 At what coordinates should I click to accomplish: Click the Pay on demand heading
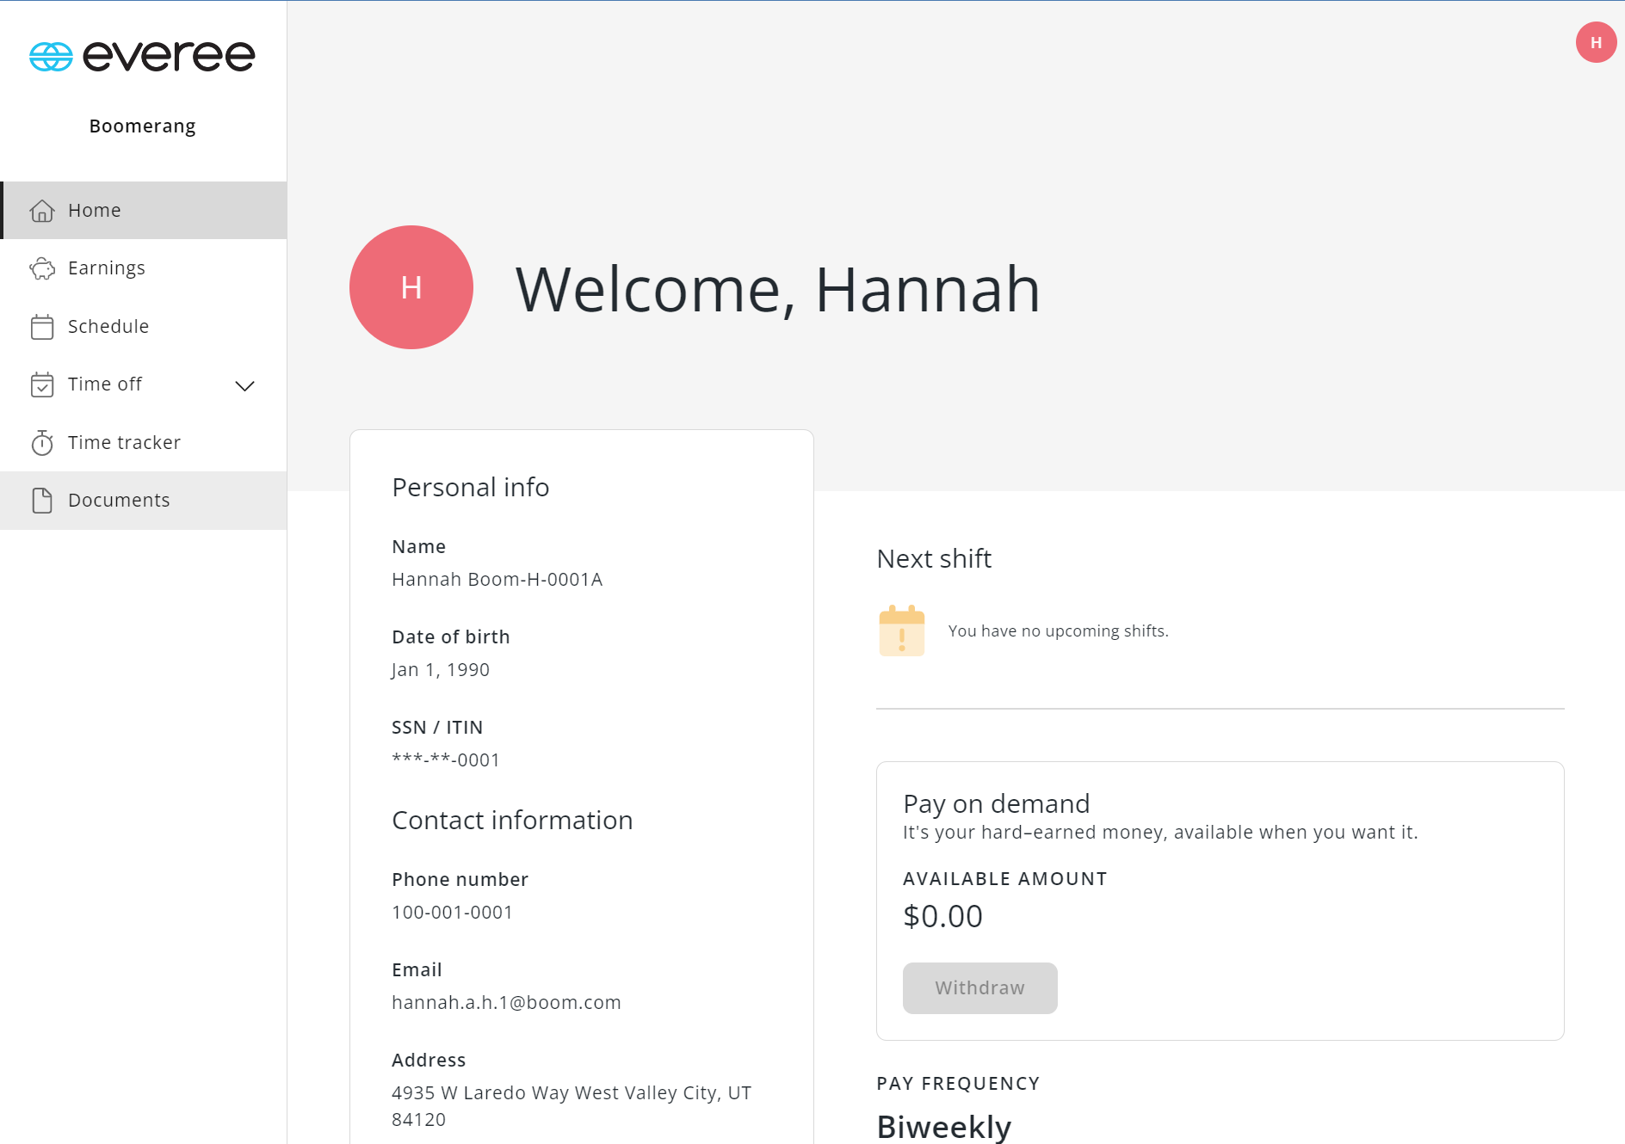point(997,804)
